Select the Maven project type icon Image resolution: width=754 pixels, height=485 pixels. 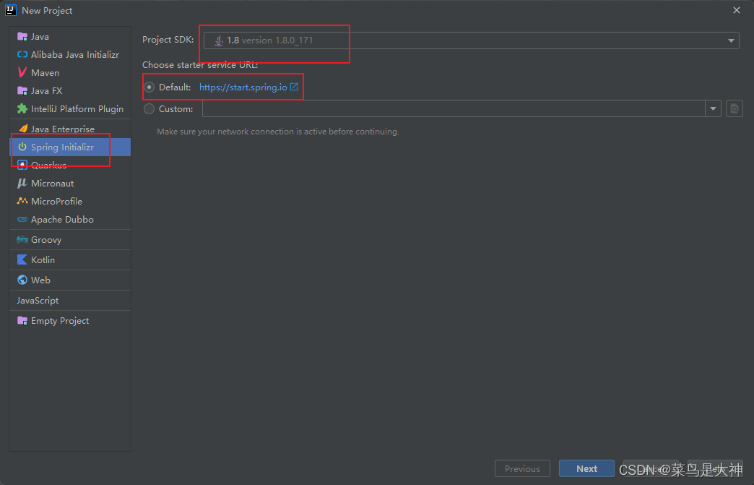pos(24,72)
